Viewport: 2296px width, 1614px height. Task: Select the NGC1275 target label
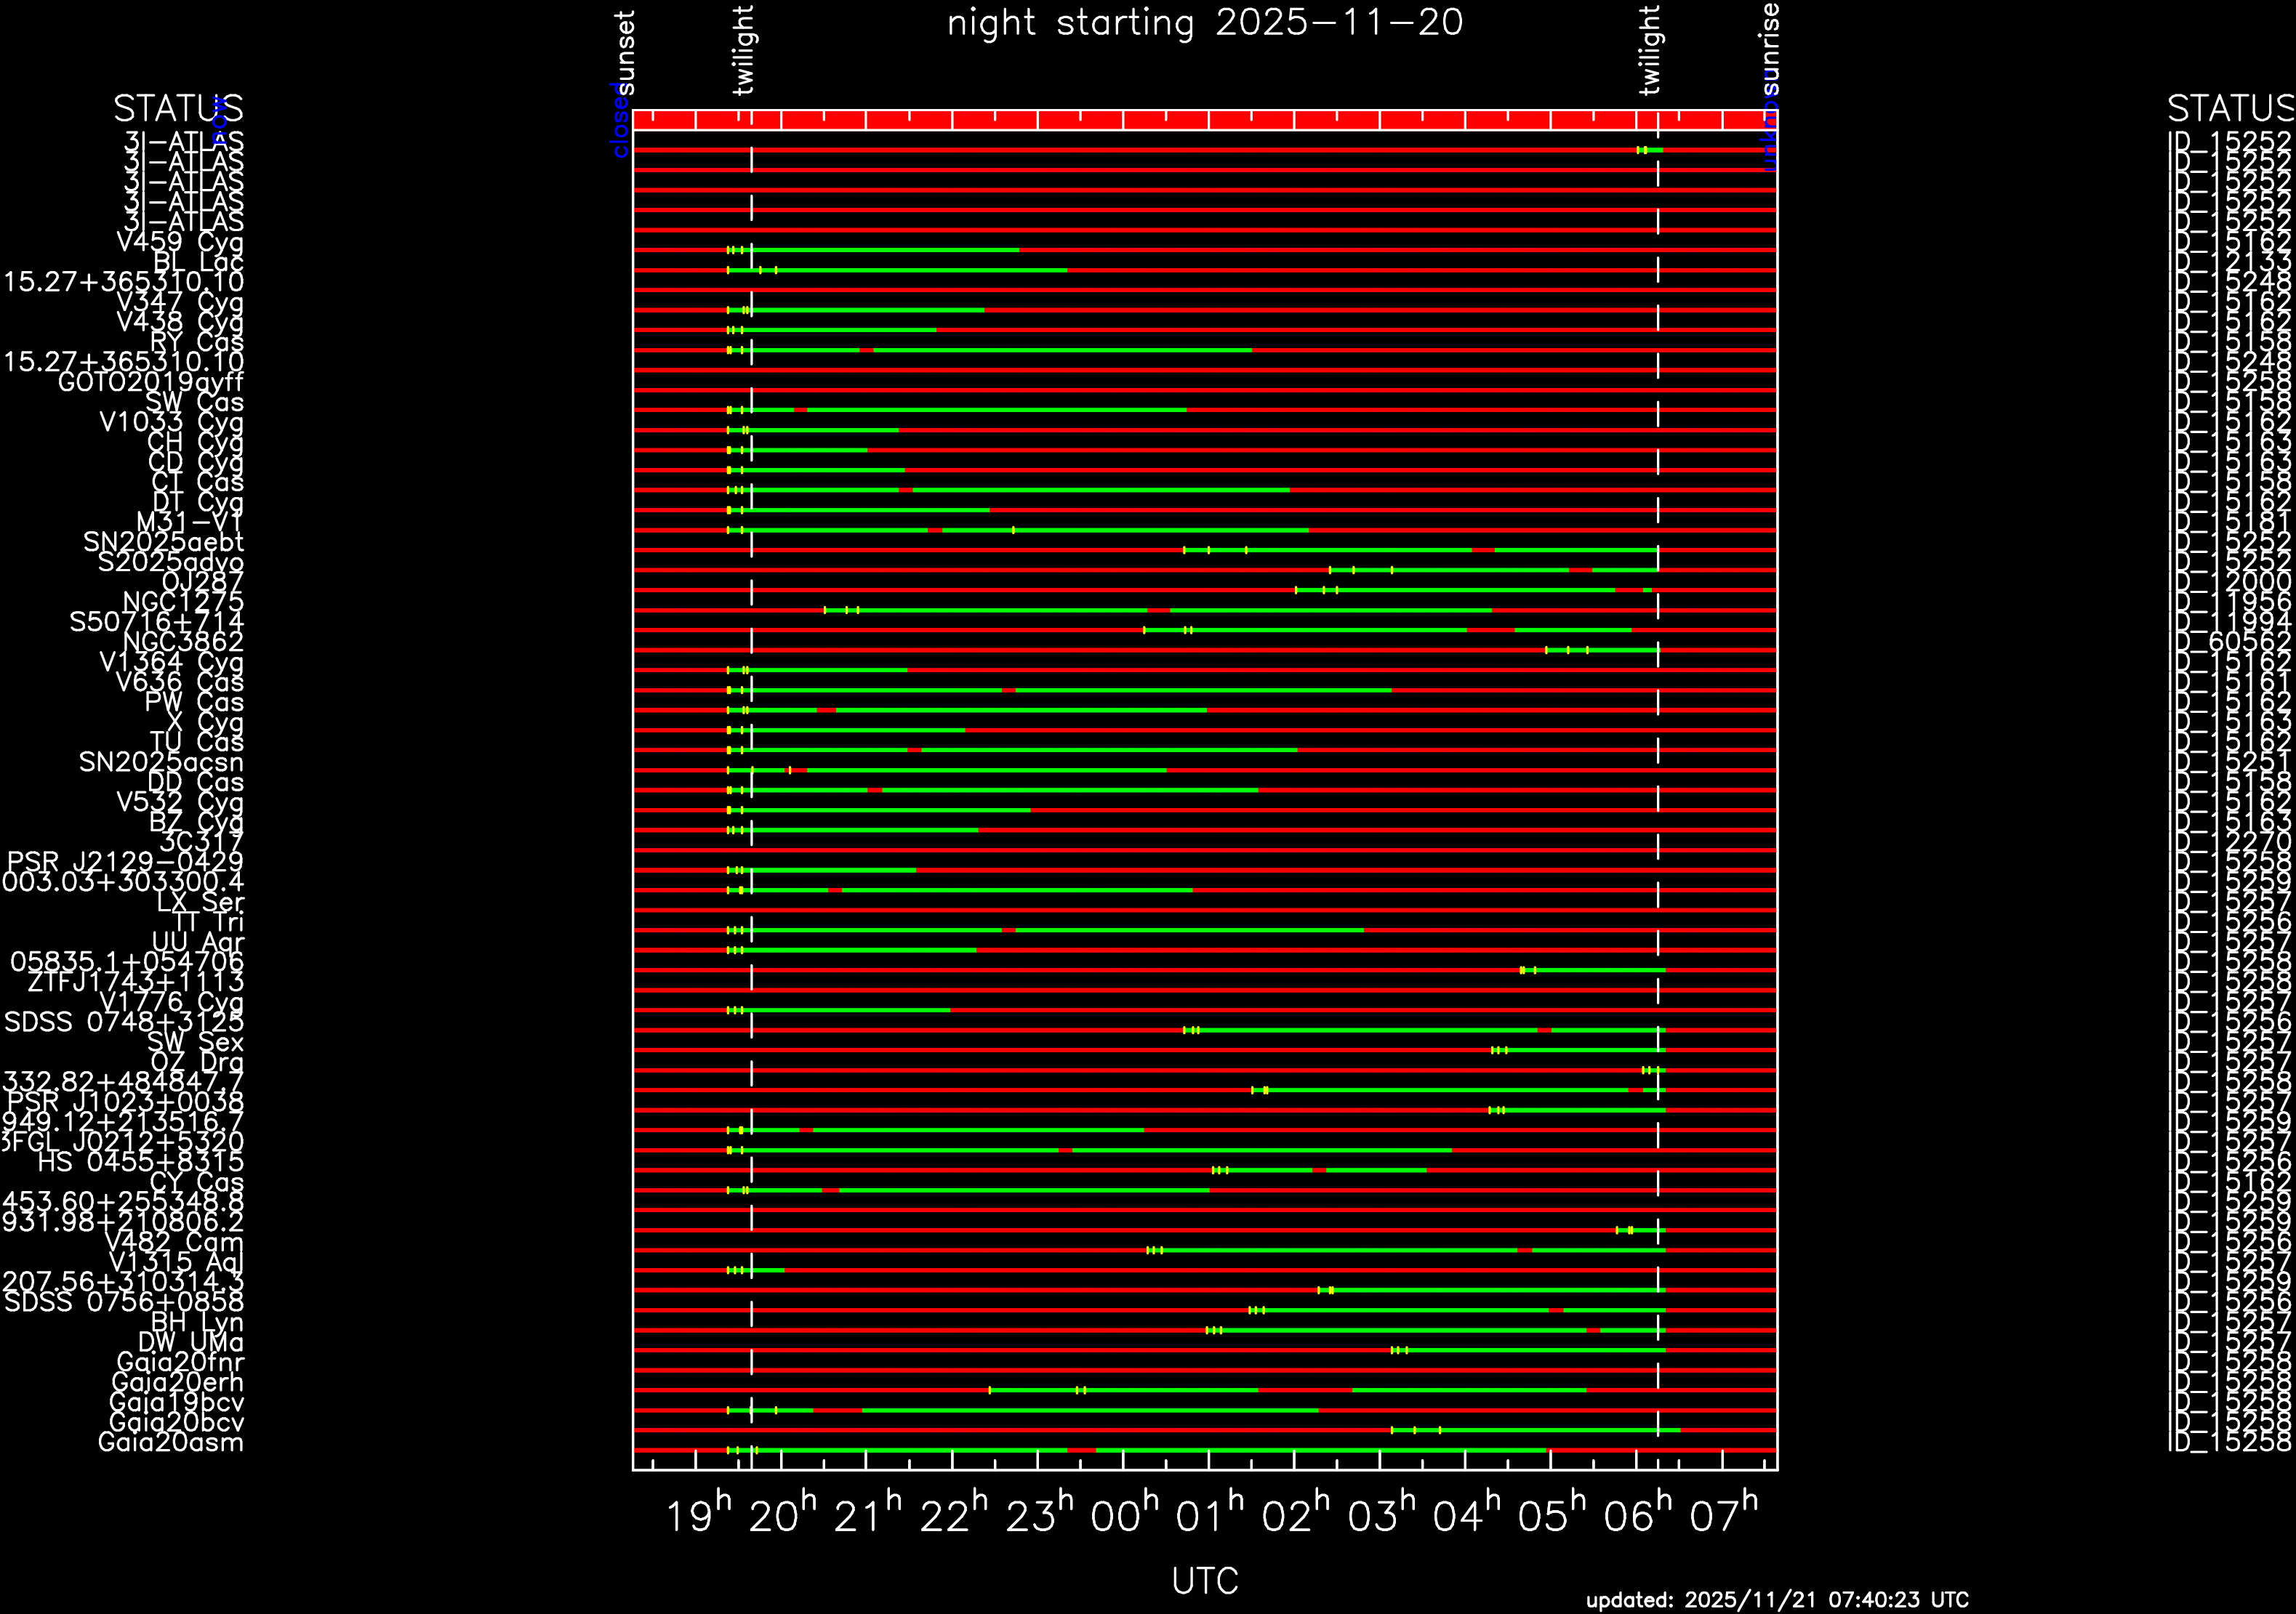183,602
